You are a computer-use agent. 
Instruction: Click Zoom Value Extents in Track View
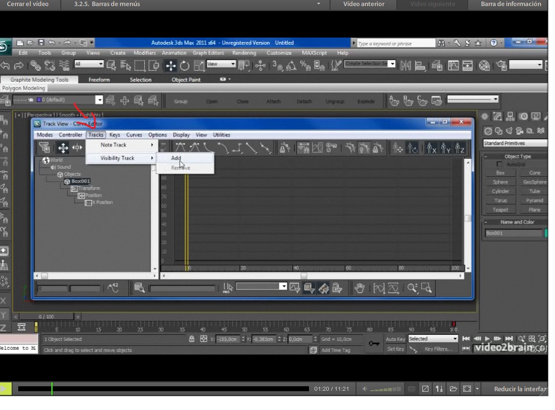coord(393,288)
